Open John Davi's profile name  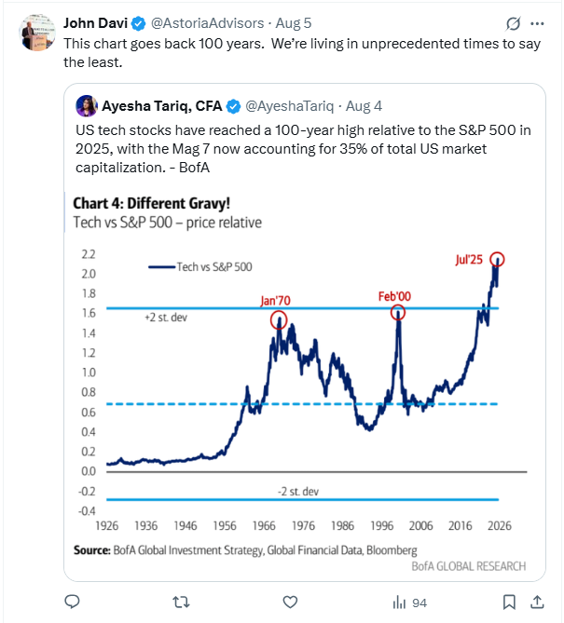(95, 23)
